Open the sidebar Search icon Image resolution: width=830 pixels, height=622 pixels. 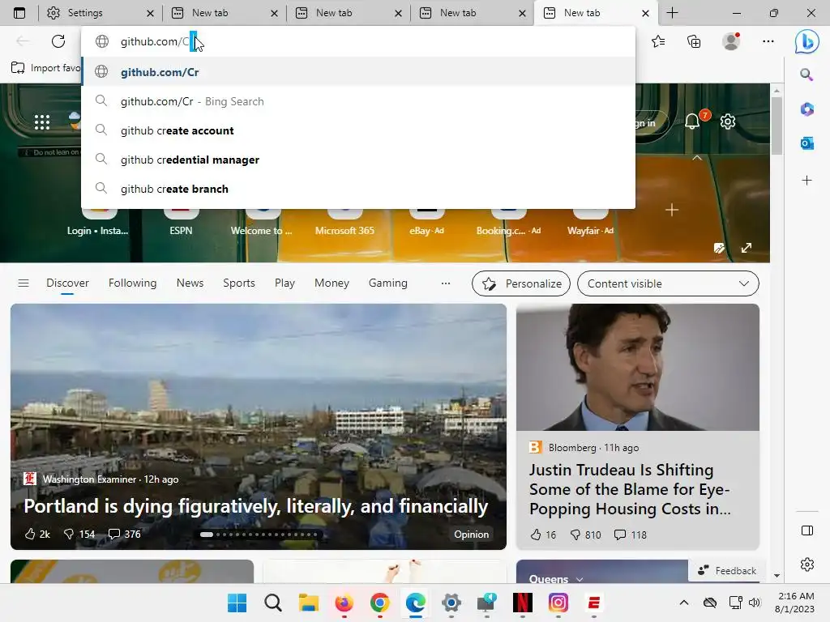[806, 75]
